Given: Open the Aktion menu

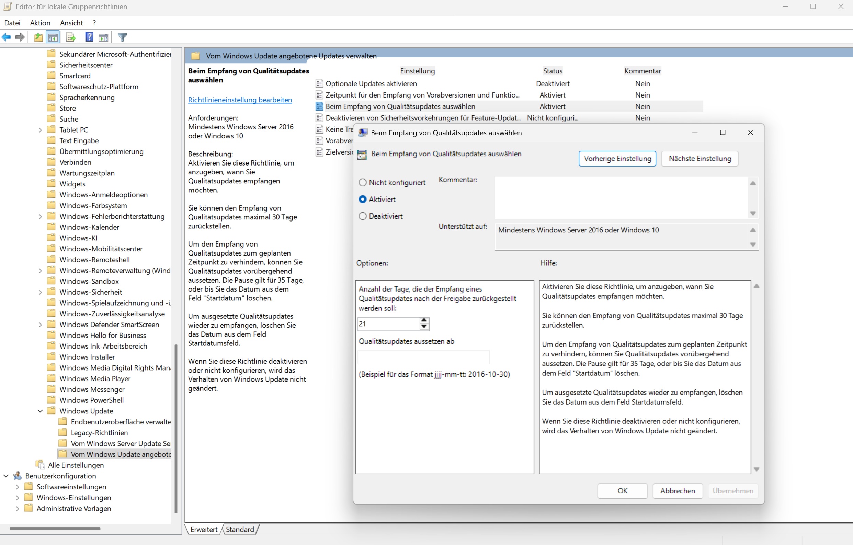Looking at the screenshot, I should (40, 23).
